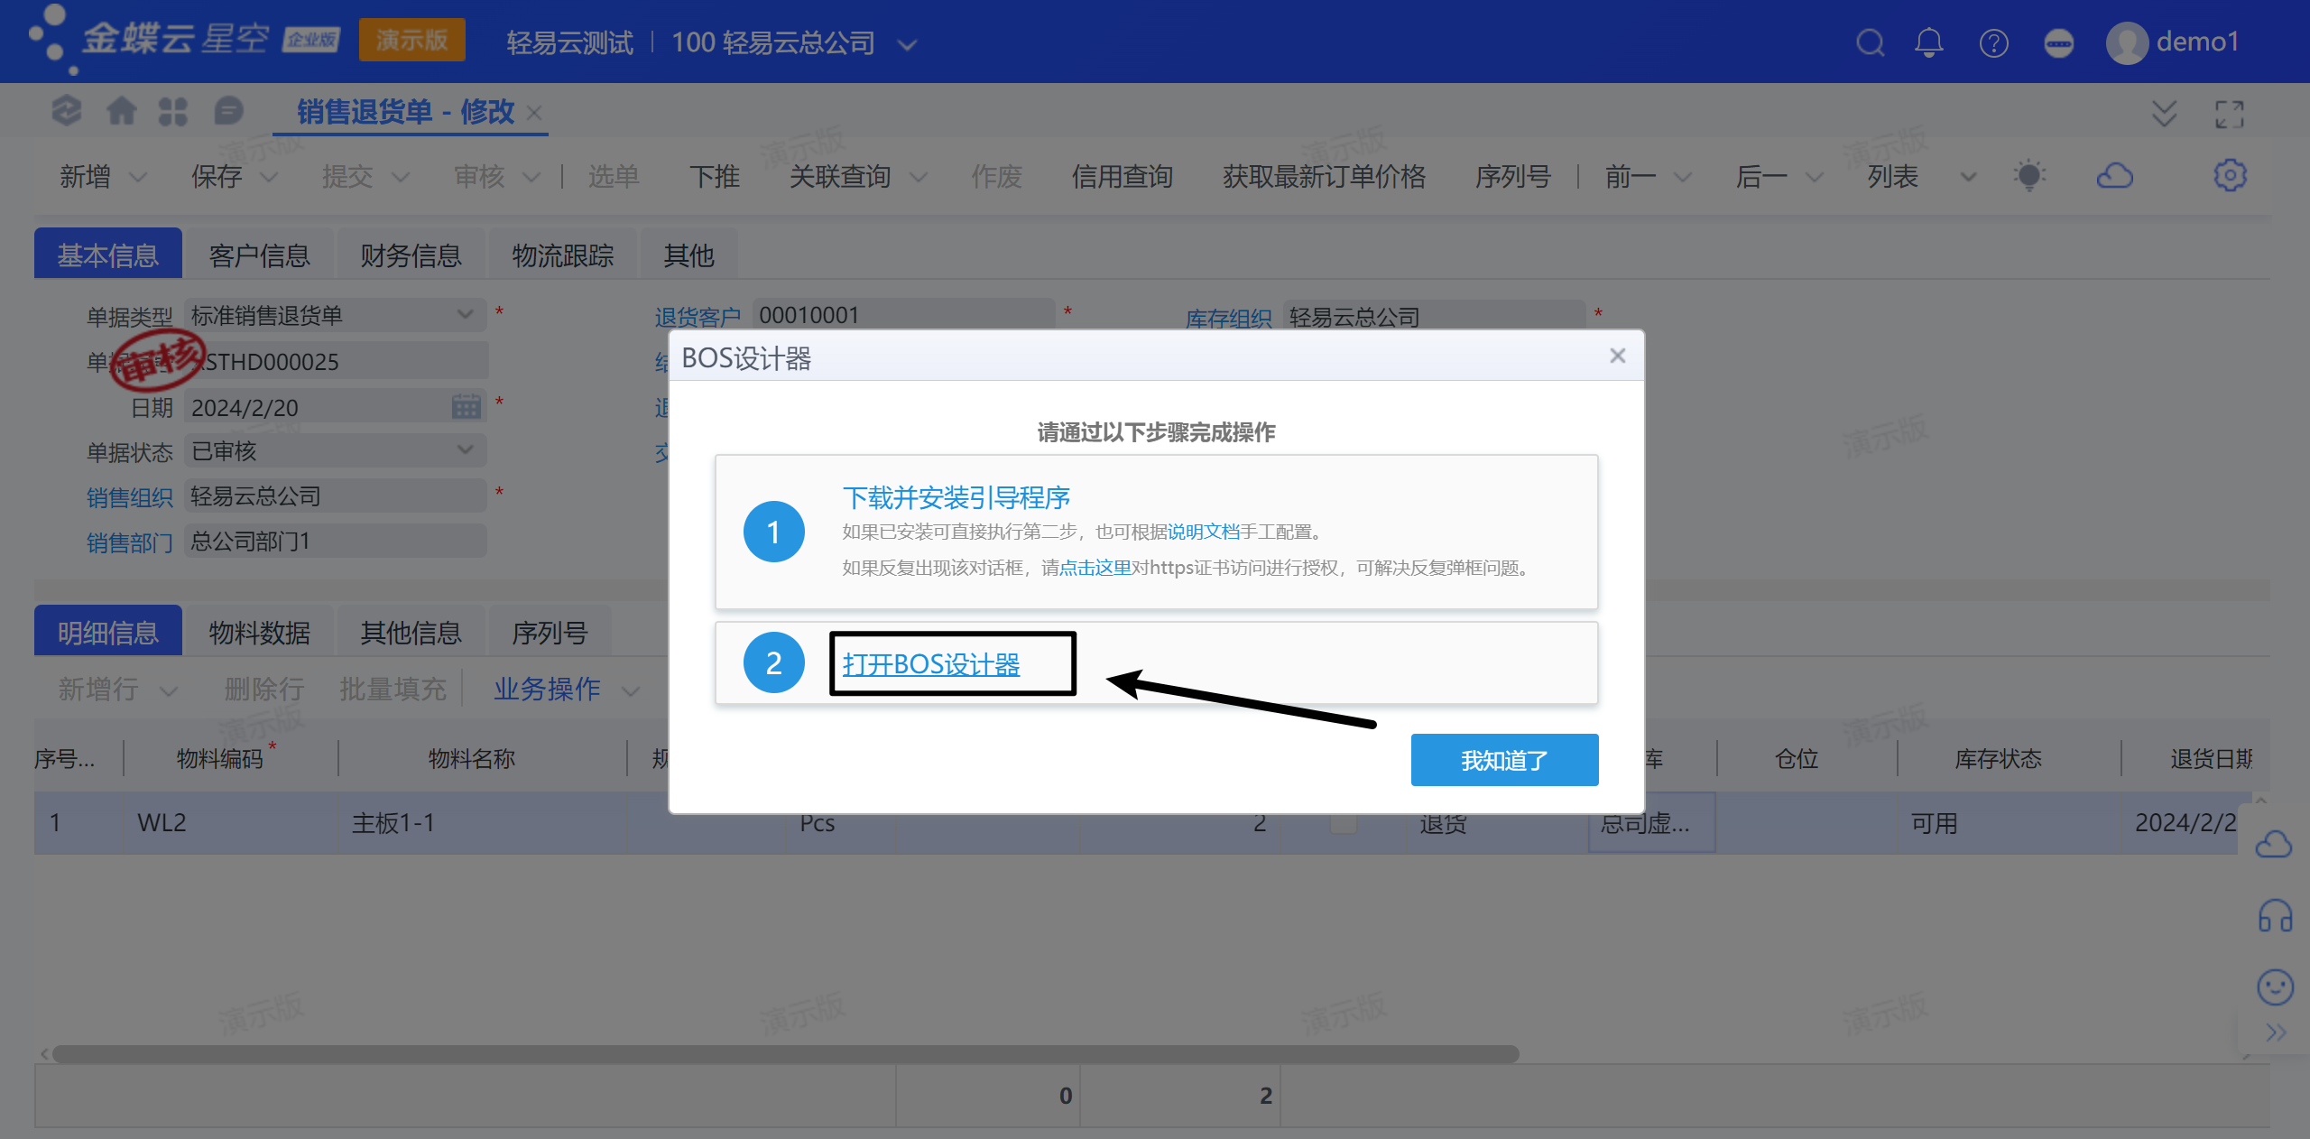Expand the right sidebar double-arrow icon

click(2276, 1033)
